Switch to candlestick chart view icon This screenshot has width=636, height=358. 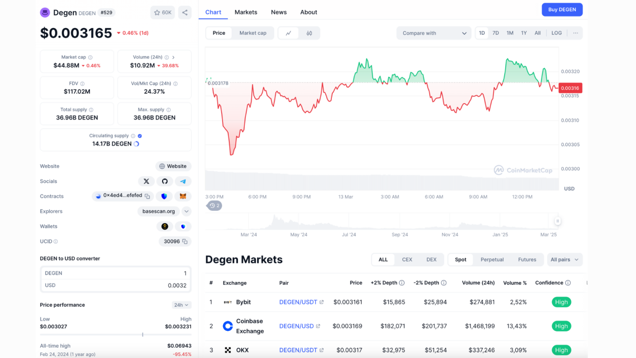[x=309, y=33]
